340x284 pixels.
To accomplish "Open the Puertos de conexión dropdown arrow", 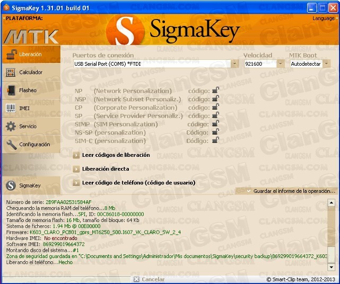I will coord(234,64).
